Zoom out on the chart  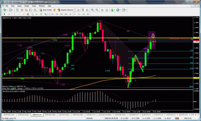tap(97, 10)
